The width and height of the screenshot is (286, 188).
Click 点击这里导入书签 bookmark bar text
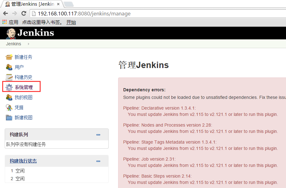pos(42,22)
